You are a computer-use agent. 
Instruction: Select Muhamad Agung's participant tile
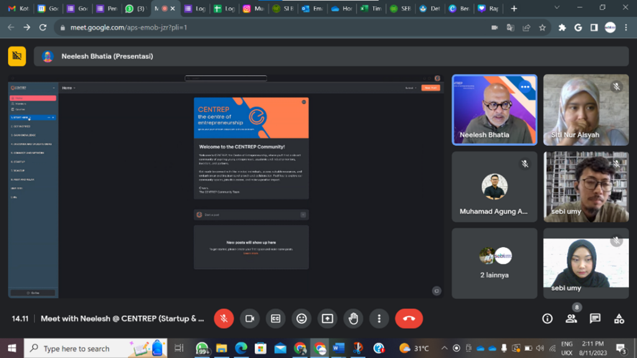495,186
